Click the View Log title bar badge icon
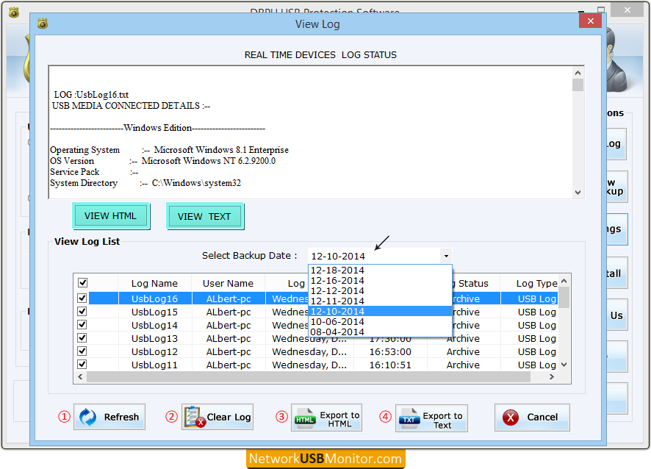 tap(43, 24)
